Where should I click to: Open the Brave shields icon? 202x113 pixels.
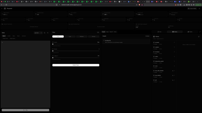[x=139, y=5]
